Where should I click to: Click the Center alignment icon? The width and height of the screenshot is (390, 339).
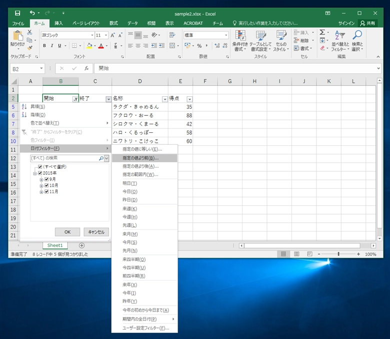click(138, 46)
